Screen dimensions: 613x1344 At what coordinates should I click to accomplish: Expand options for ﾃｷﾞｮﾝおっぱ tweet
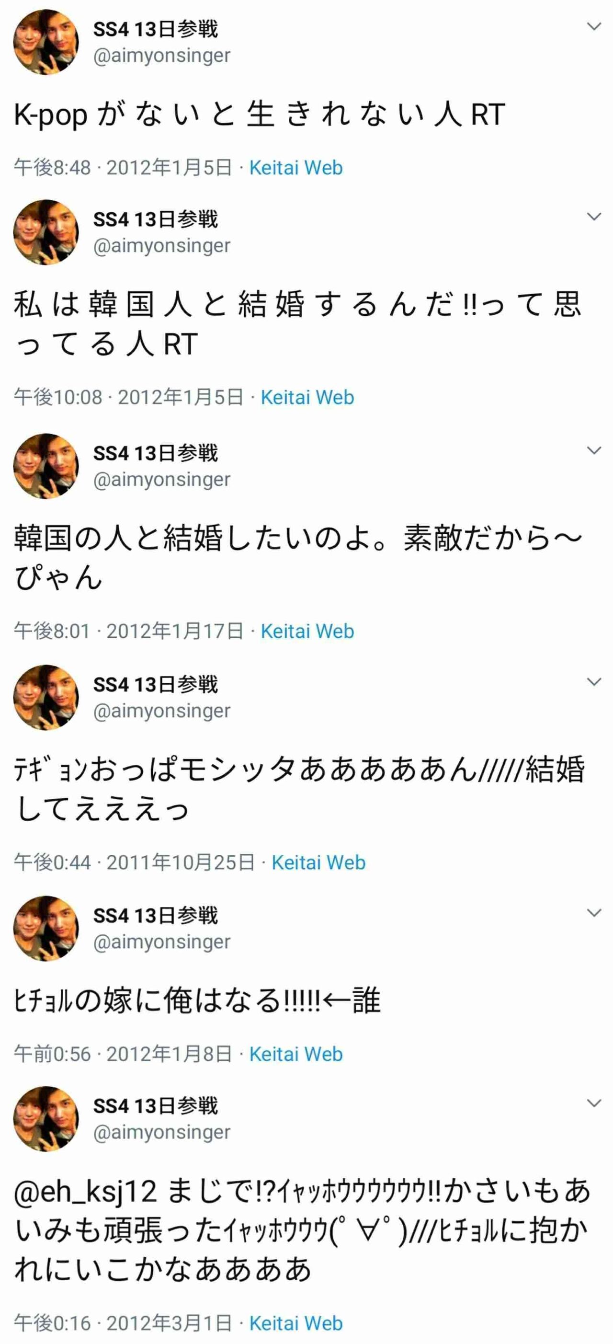pyautogui.click(x=594, y=682)
